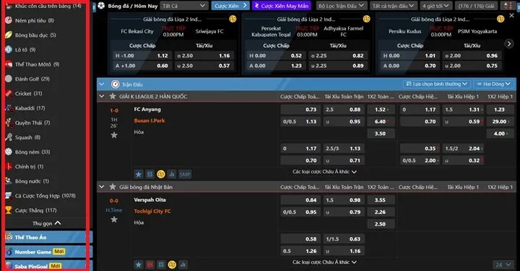The width and height of the screenshot is (520, 271).
Task: Star the Giải bóng đá Nhật Bản league
Action: (x=113, y=187)
